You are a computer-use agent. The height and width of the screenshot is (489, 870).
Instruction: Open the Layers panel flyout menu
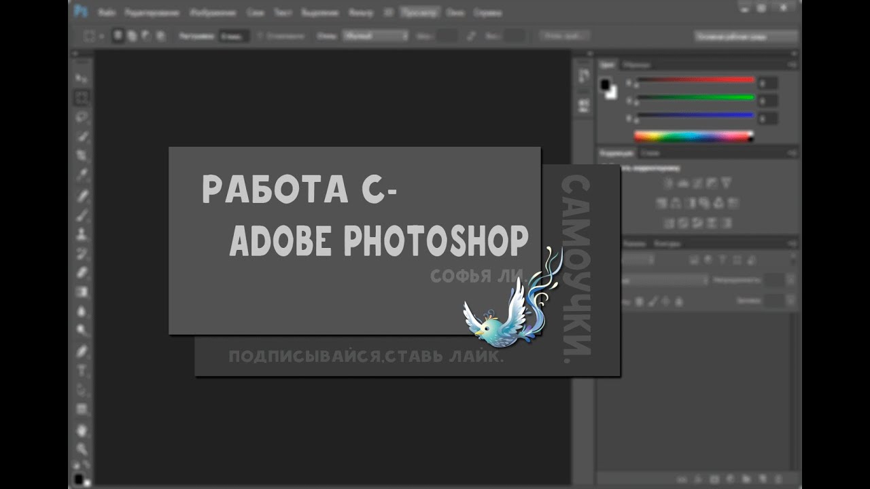click(792, 243)
